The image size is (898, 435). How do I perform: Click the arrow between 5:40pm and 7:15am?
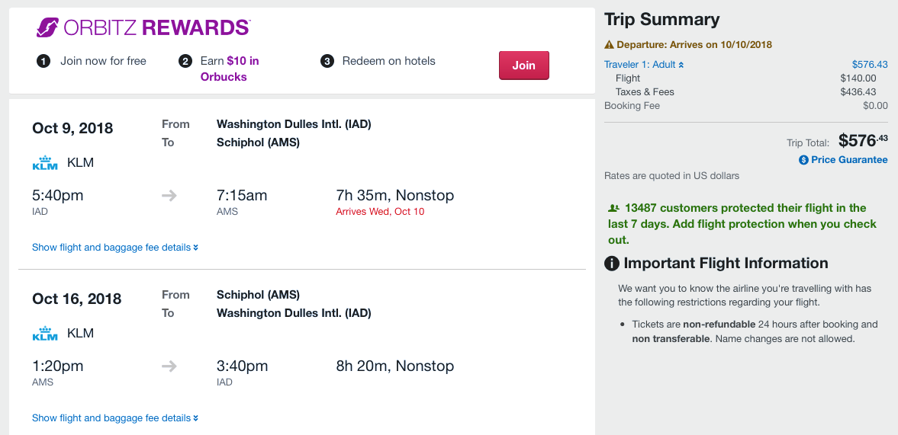coord(169,196)
